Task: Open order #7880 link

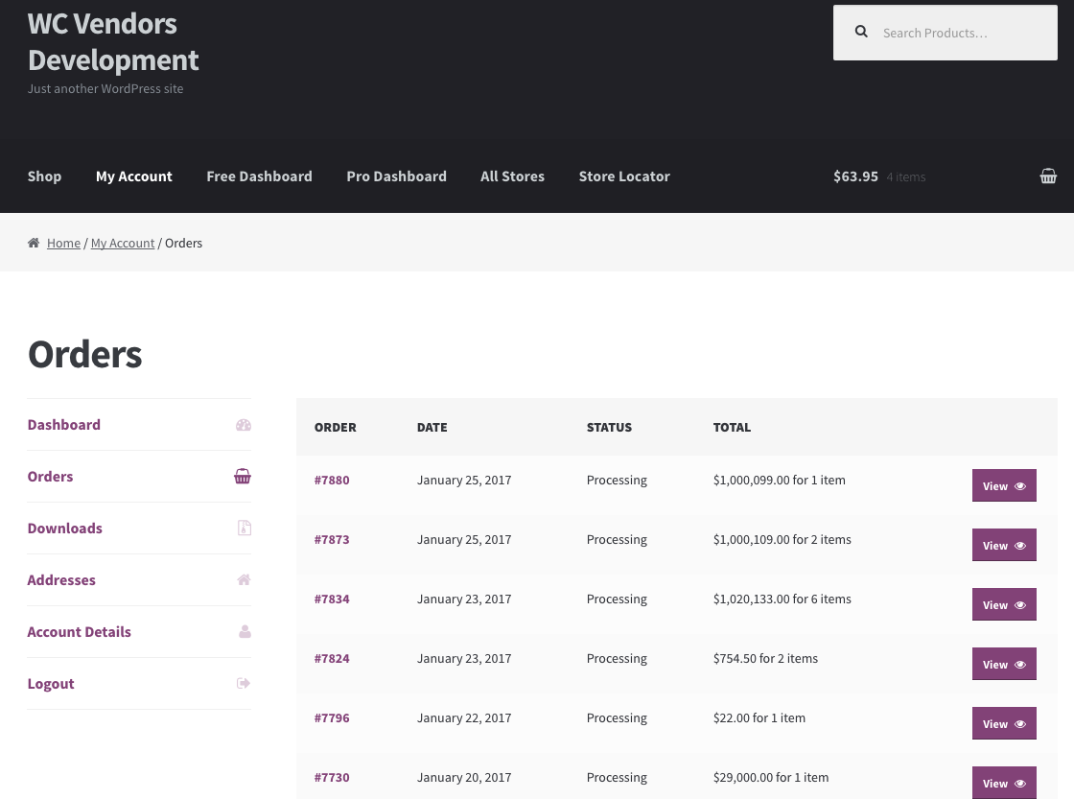Action: click(x=332, y=481)
